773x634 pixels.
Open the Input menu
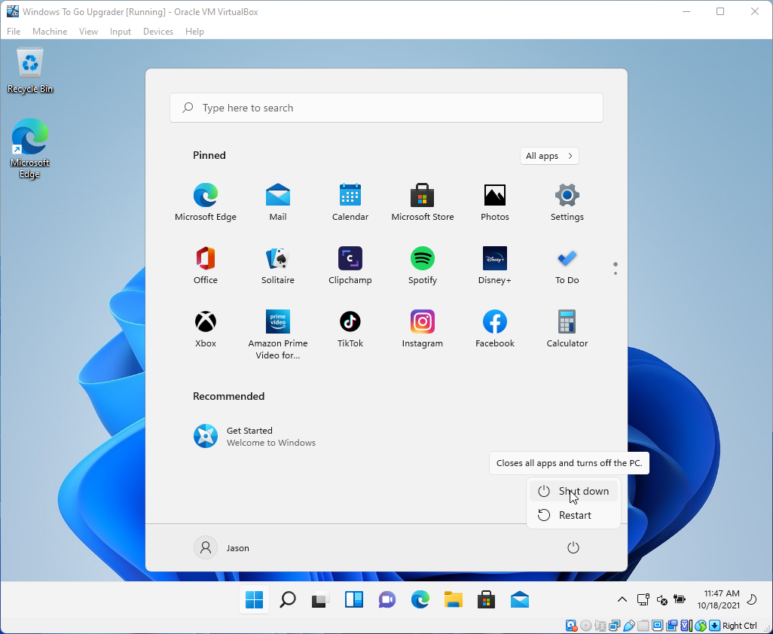pyautogui.click(x=121, y=32)
